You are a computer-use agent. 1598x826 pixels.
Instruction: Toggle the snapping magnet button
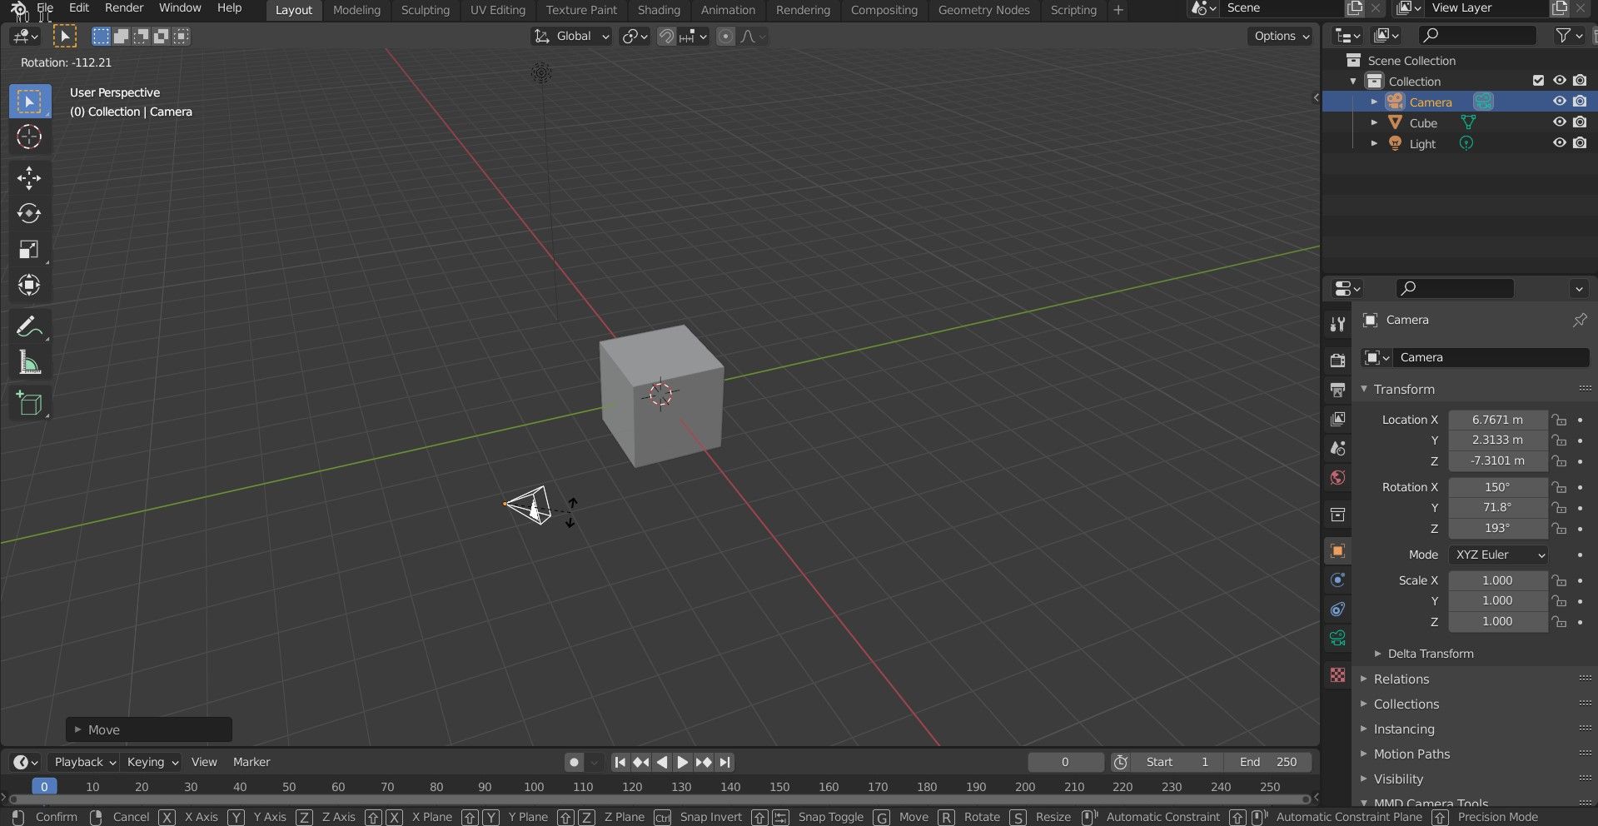click(x=666, y=36)
